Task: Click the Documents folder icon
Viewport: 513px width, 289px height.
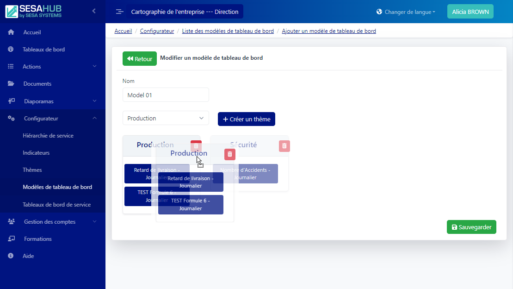Action: (11, 84)
